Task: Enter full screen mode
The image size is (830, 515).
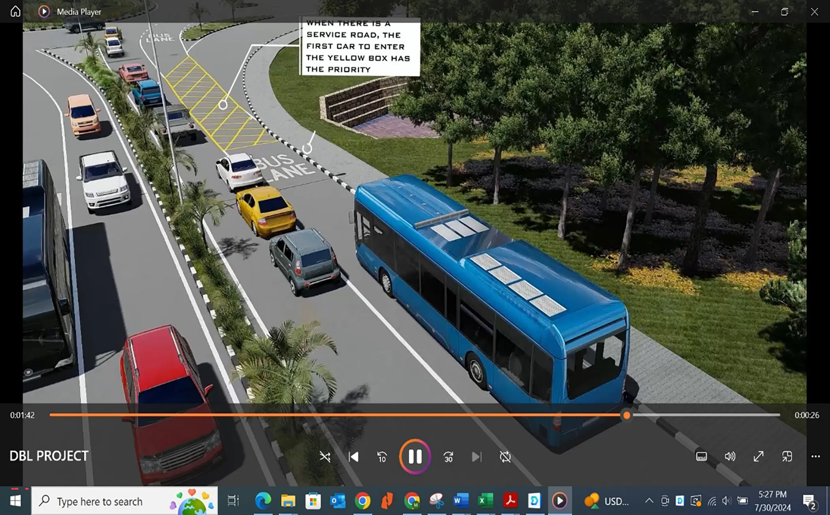Action: (758, 457)
